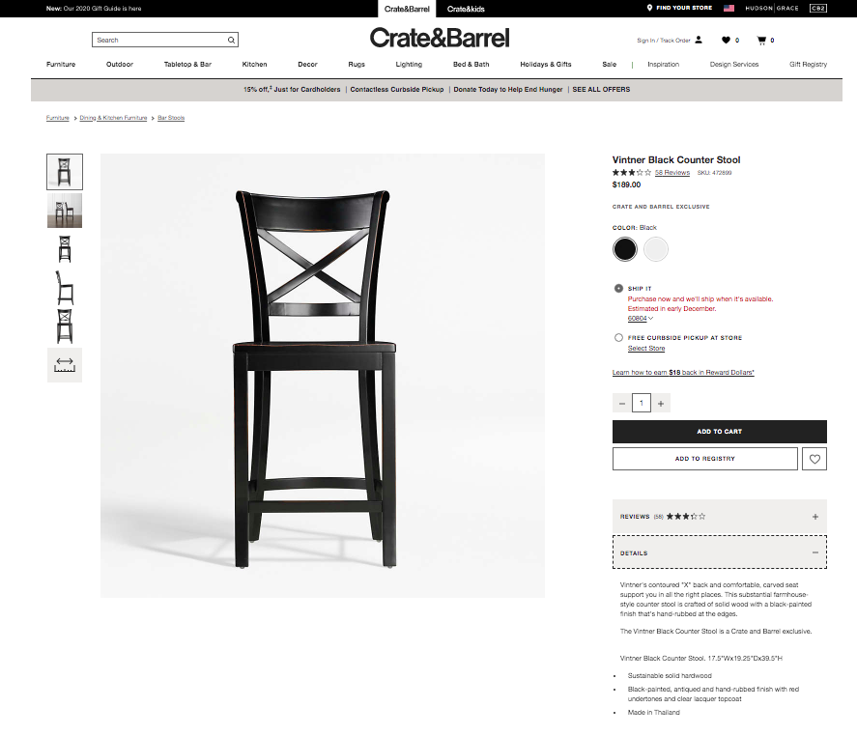Choose the white color swatch

pyautogui.click(x=655, y=249)
